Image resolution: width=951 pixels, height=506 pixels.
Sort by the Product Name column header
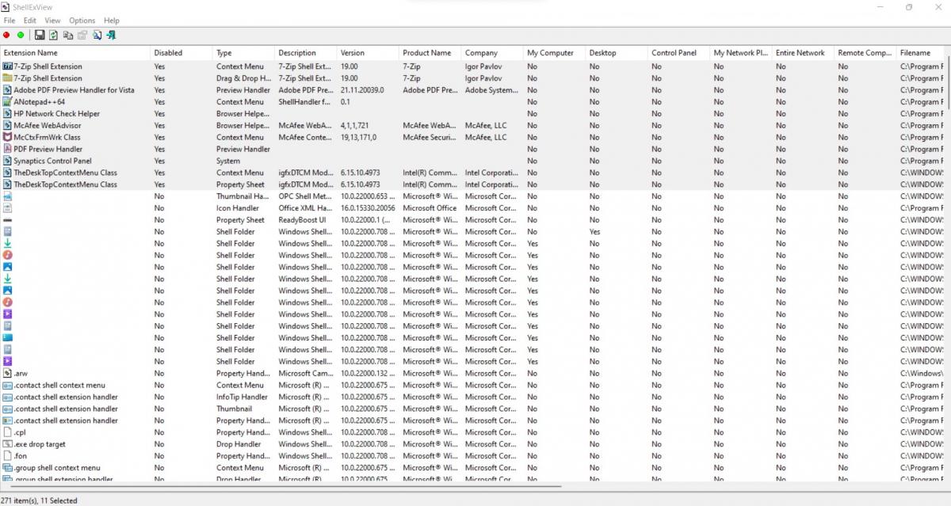click(x=430, y=53)
